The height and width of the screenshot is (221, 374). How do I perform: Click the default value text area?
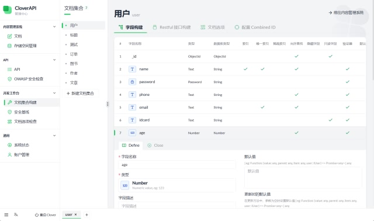click(303, 178)
